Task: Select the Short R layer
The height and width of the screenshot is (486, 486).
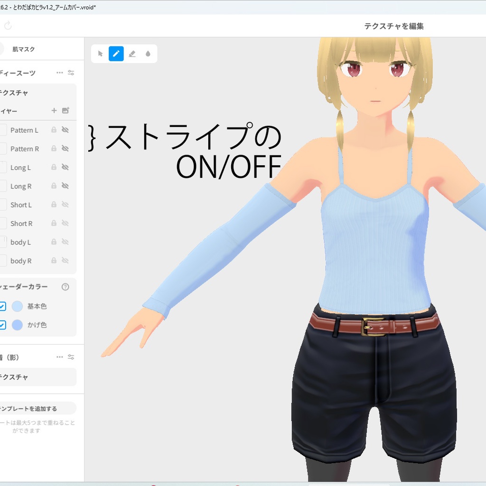Action: 21,223
